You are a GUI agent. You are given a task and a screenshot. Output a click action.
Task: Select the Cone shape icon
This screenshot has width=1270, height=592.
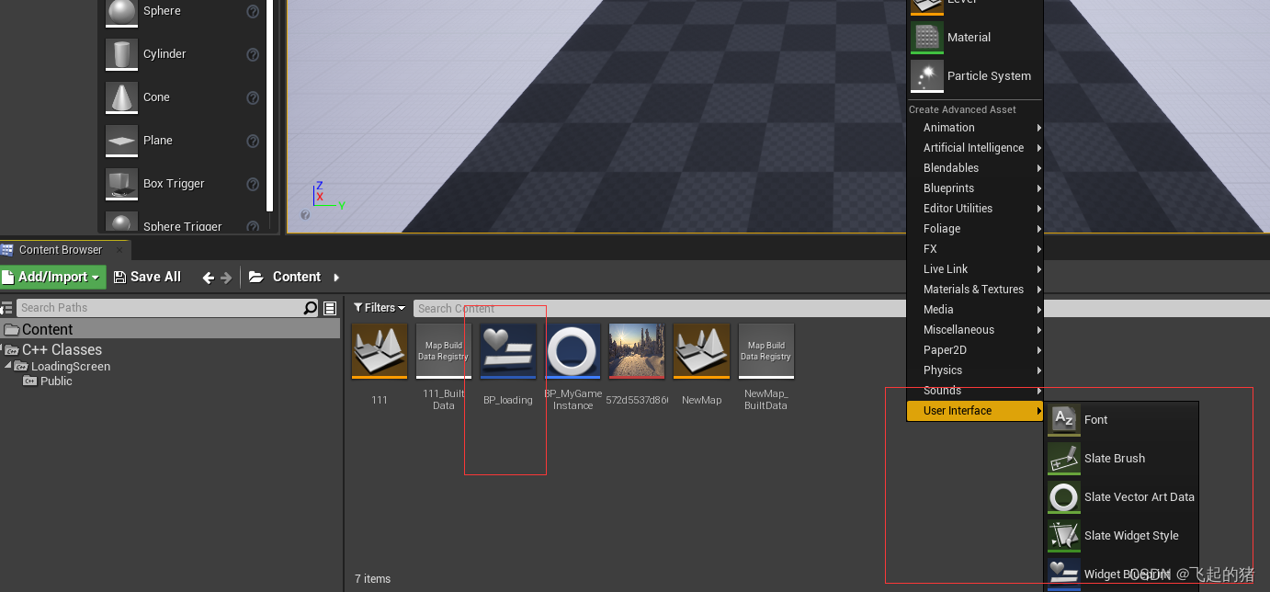tap(121, 97)
